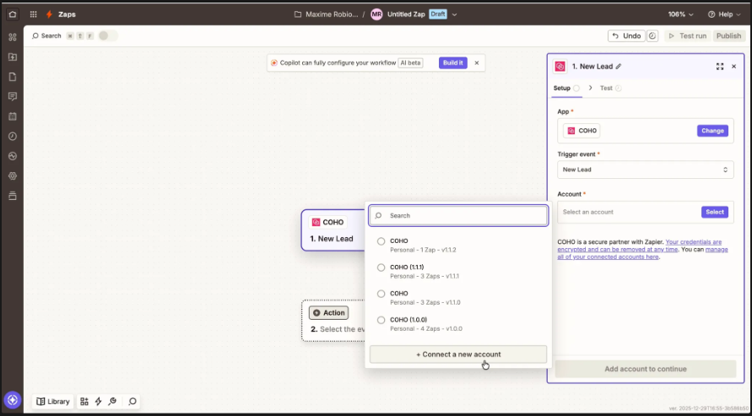Open the calendar icon in left sidebar
The image size is (752, 416).
(x=13, y=116)
